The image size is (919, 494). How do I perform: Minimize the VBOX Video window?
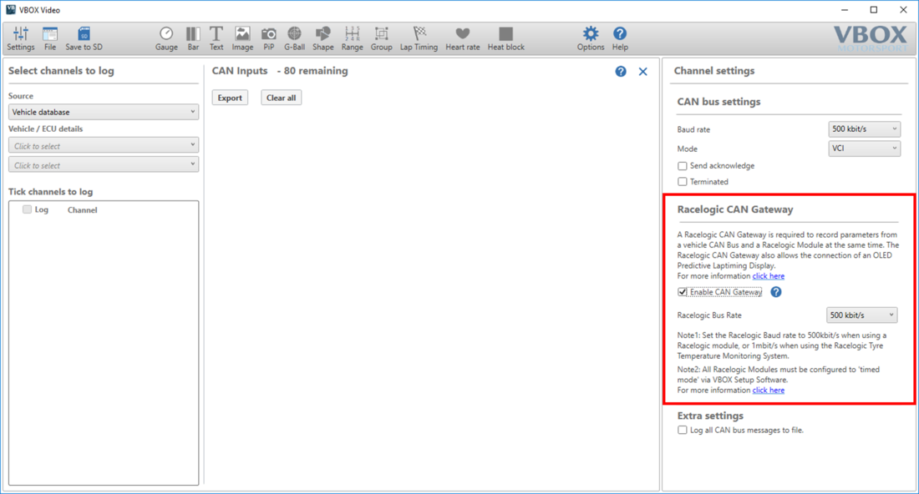(844, 10)
